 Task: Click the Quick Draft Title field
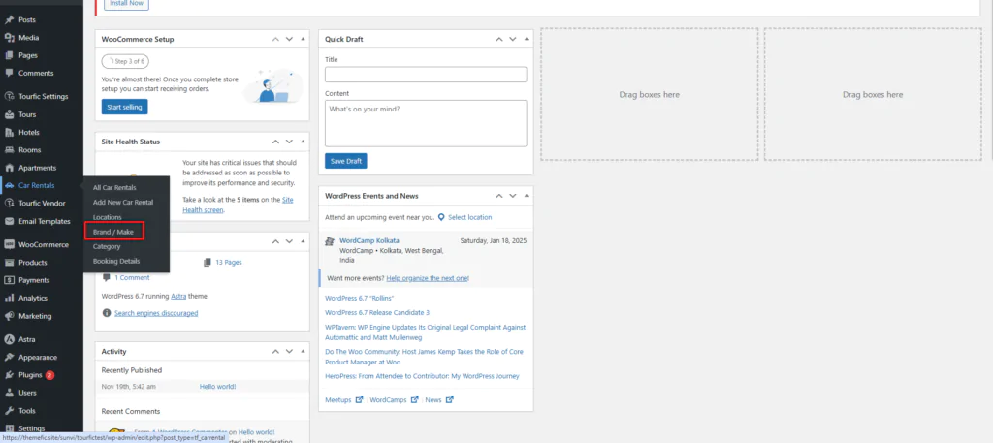click(x=426, y=75)
